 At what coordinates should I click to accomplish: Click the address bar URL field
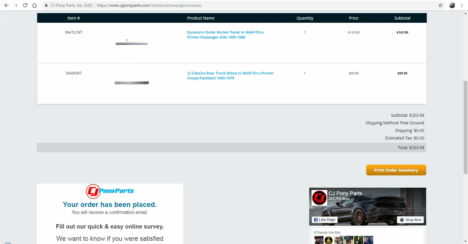(x=243, y=5)
